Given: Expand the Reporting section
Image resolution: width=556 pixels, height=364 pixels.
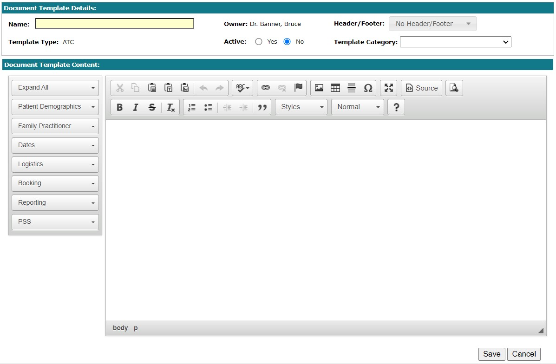Looking at the screenshot, I should tap(55, 202).
